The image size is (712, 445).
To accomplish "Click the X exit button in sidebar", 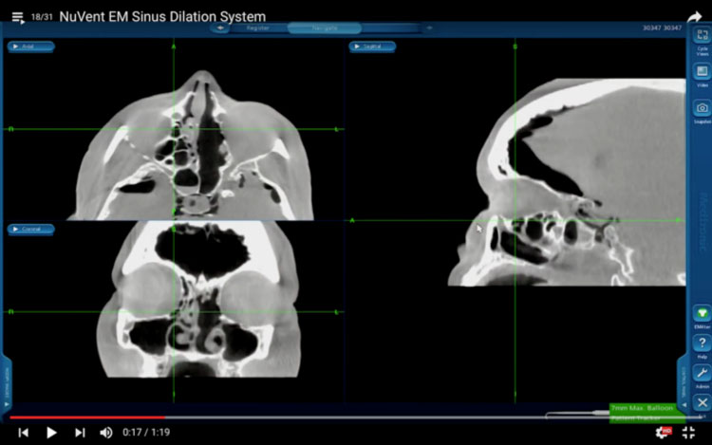I will [702, 403].
